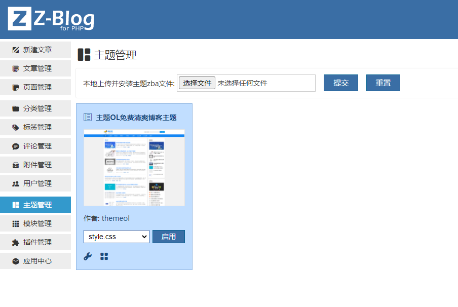Screen dimensions: 458x307
Task: Click the 插件管理 puzzle icon
Action: 16,243
